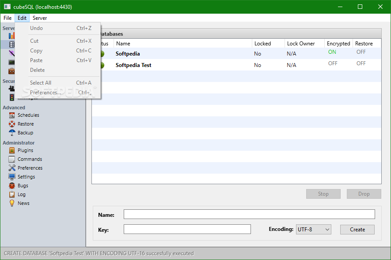Sort by the Locked column header
391x260 pixels.
268,44
